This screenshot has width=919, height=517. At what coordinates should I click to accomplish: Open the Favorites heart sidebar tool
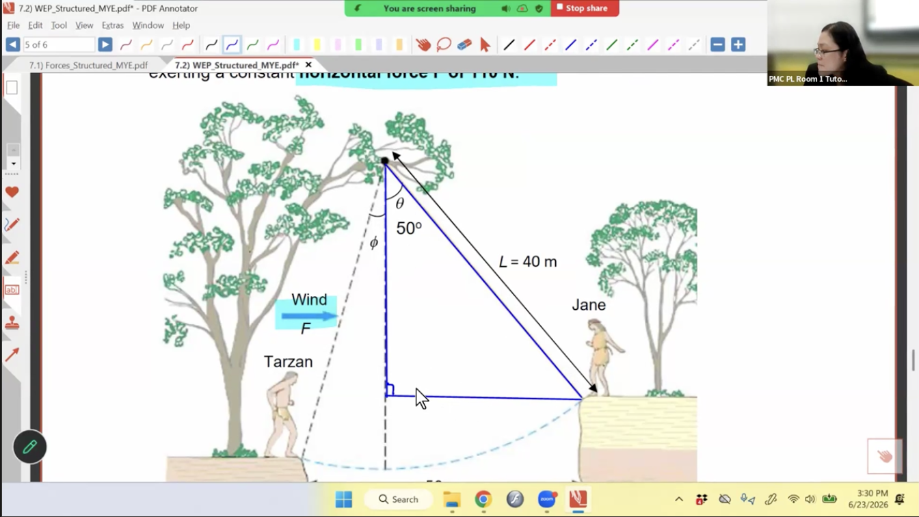12,193
